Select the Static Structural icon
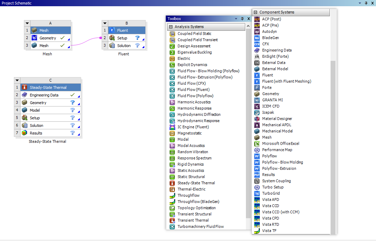The height and width of the screenshot is (241, 376). 172,177
